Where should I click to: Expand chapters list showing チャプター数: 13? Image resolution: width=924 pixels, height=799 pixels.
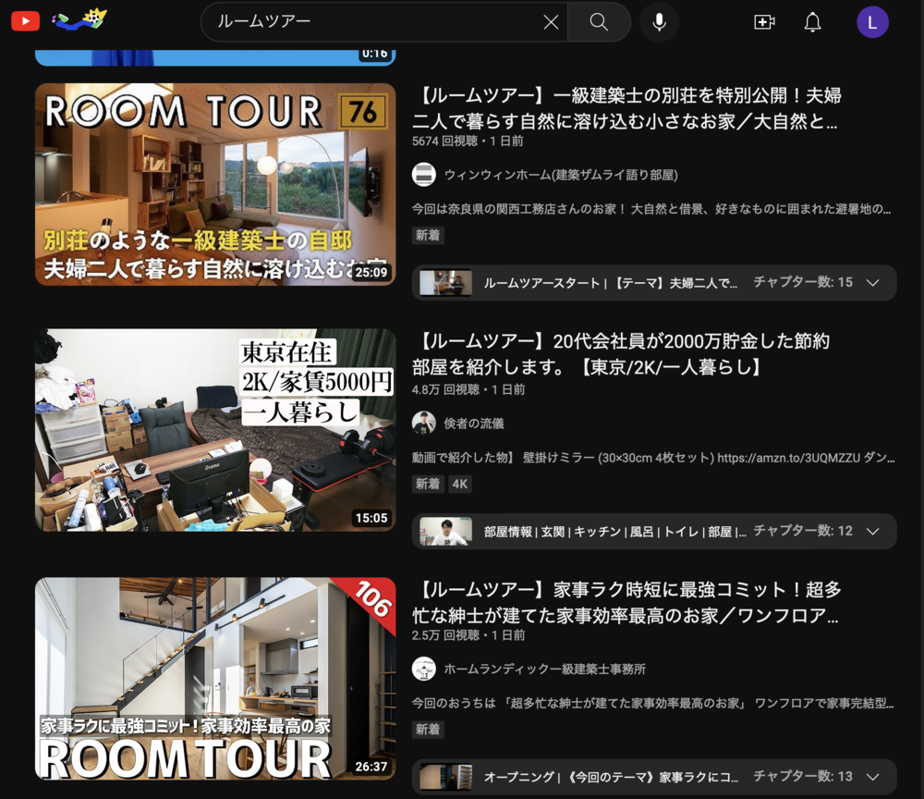click(816, 777)
